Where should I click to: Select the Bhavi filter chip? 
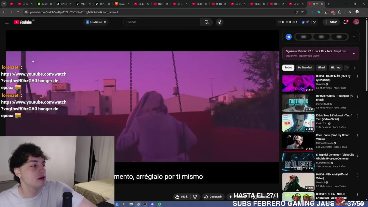click(x=321, y=68)
